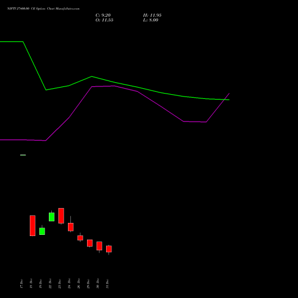Click the 22 Dec date label
The image size is (298, 298).
pos(50,284)
